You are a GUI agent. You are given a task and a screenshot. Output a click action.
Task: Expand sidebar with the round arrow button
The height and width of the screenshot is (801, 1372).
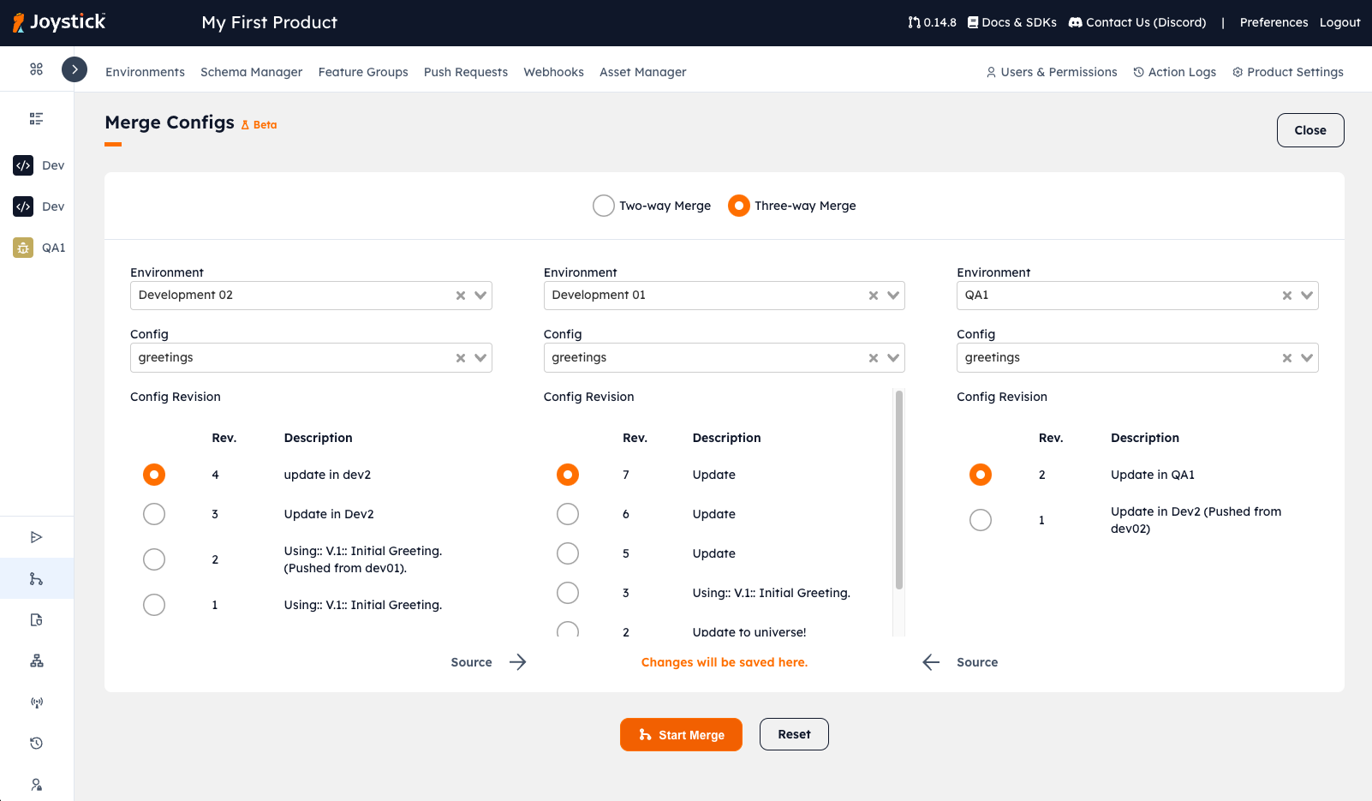tap(75, 69)
